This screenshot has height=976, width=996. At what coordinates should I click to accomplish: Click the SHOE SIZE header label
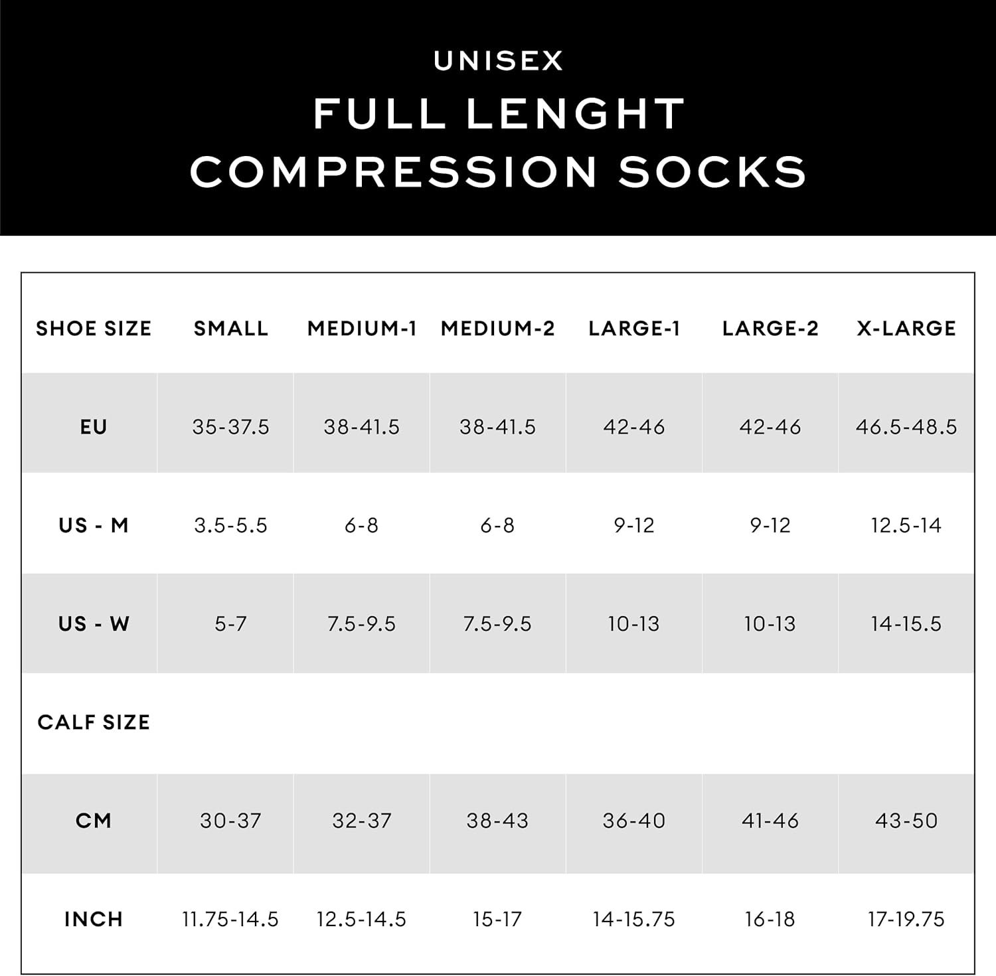[94, 329]
